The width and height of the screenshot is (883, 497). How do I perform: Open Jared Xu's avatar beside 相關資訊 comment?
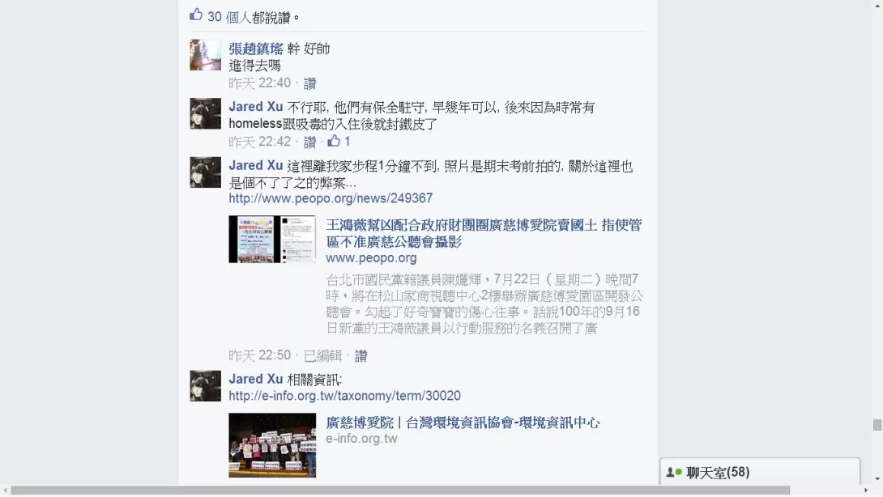click(x=206, y=385)
